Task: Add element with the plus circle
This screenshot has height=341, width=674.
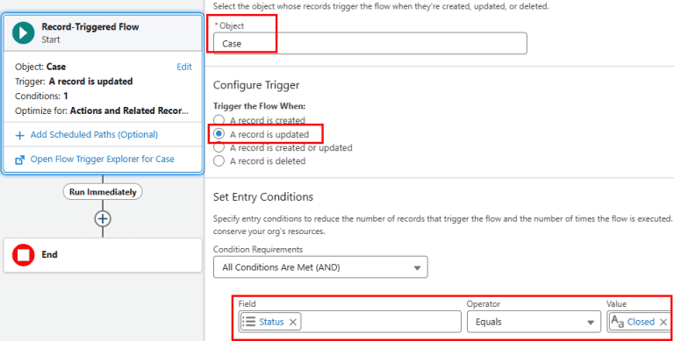Action: pyautogui.click(x=103, y=218)
